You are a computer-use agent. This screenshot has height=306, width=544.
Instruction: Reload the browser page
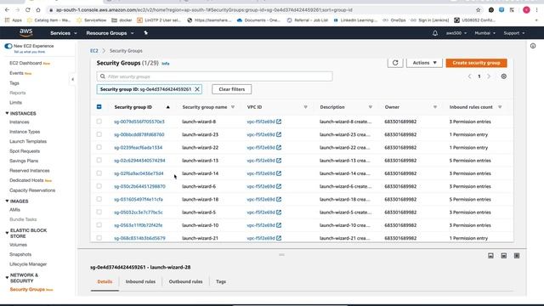click(28, 10)
